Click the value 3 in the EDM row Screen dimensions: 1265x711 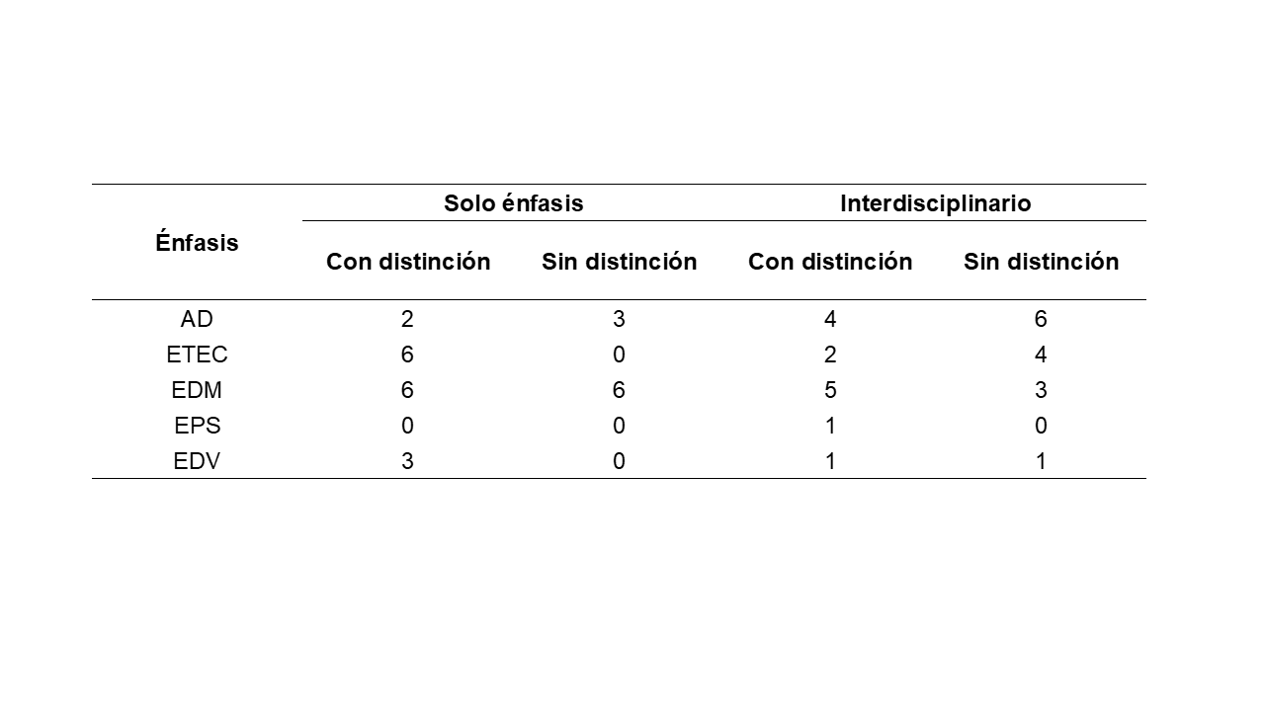[x=1041, y=390]
